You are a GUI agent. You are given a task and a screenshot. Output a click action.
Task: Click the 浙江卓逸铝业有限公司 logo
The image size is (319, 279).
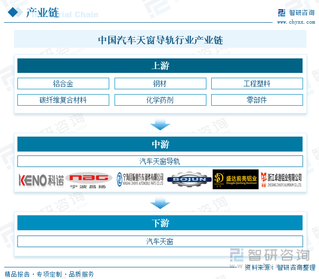coord(281,180)
